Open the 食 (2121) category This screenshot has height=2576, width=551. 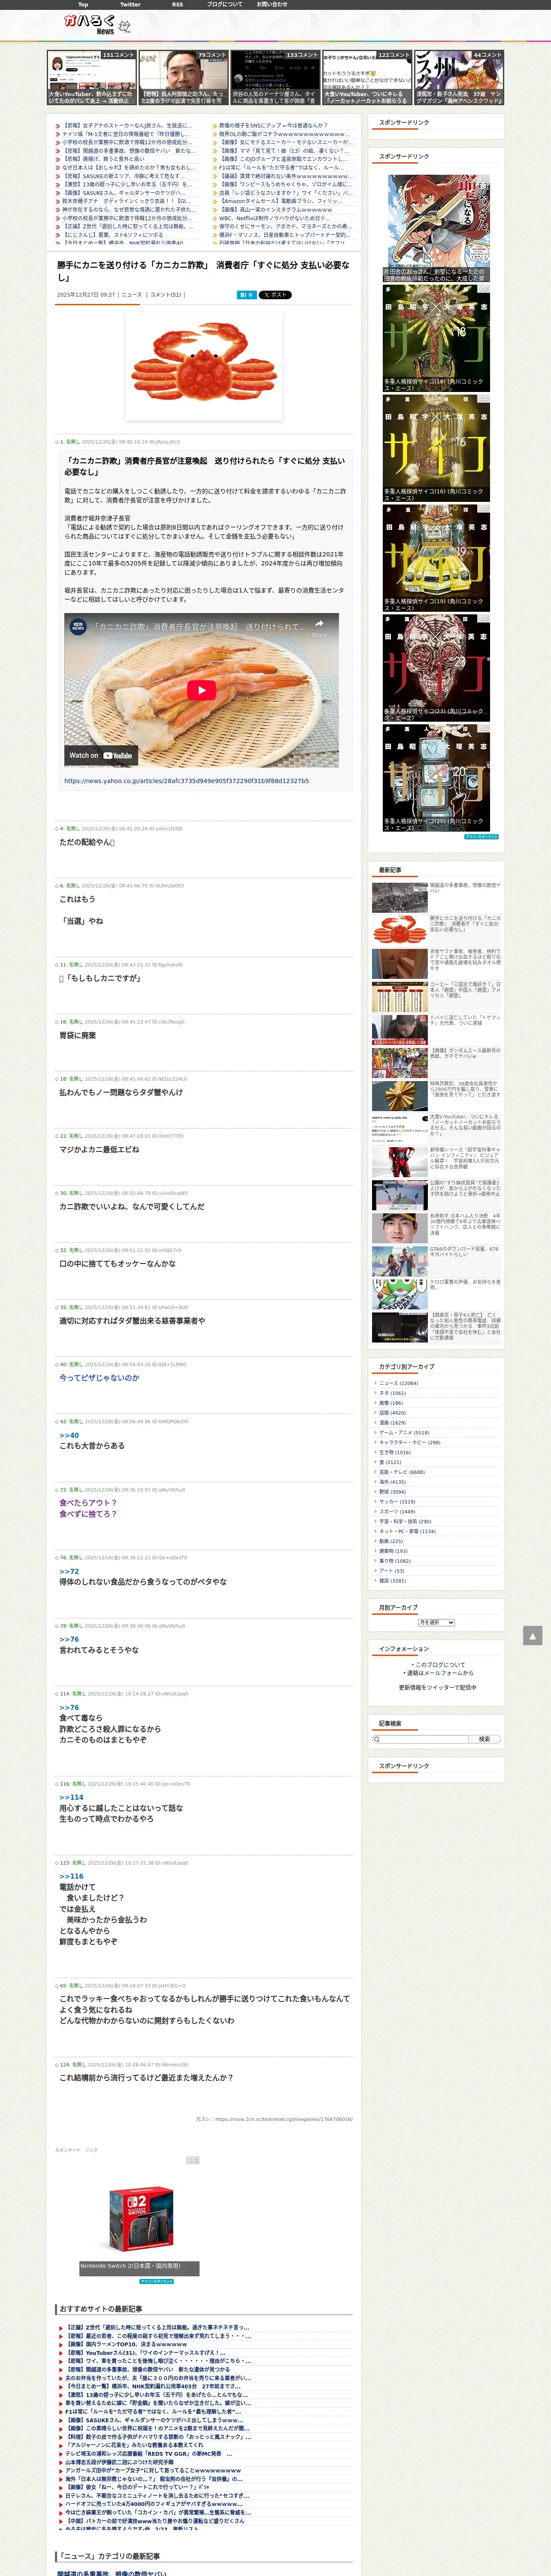pos(390,1462)
